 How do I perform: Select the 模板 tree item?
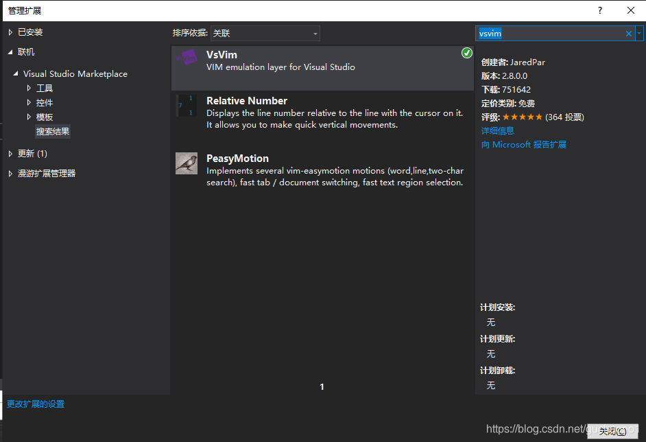[45, 117]
